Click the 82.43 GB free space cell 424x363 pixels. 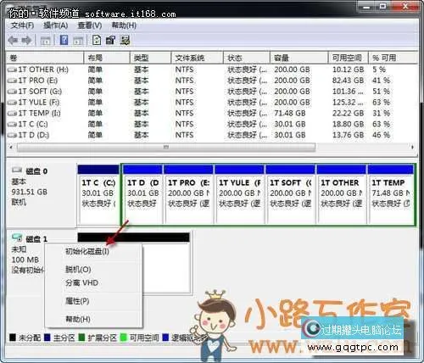(x=348, y=81)
